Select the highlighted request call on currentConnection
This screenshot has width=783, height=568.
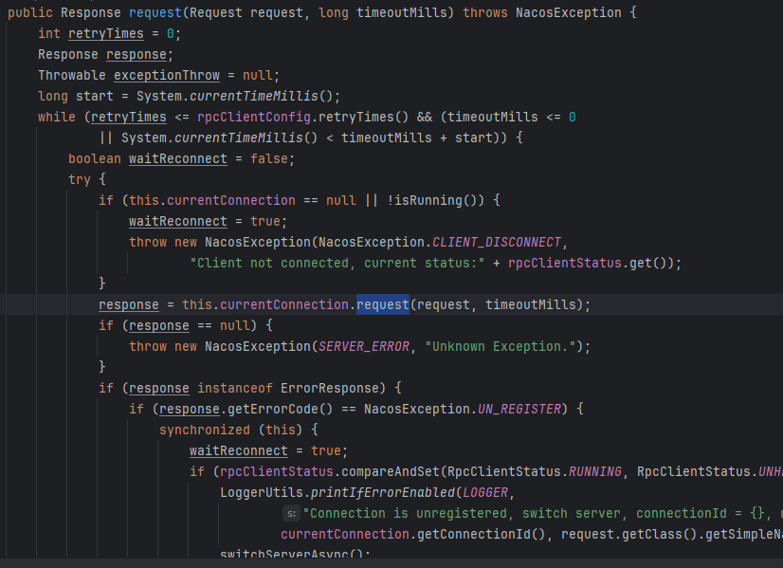pyautogui.click(x=383, y=304)
